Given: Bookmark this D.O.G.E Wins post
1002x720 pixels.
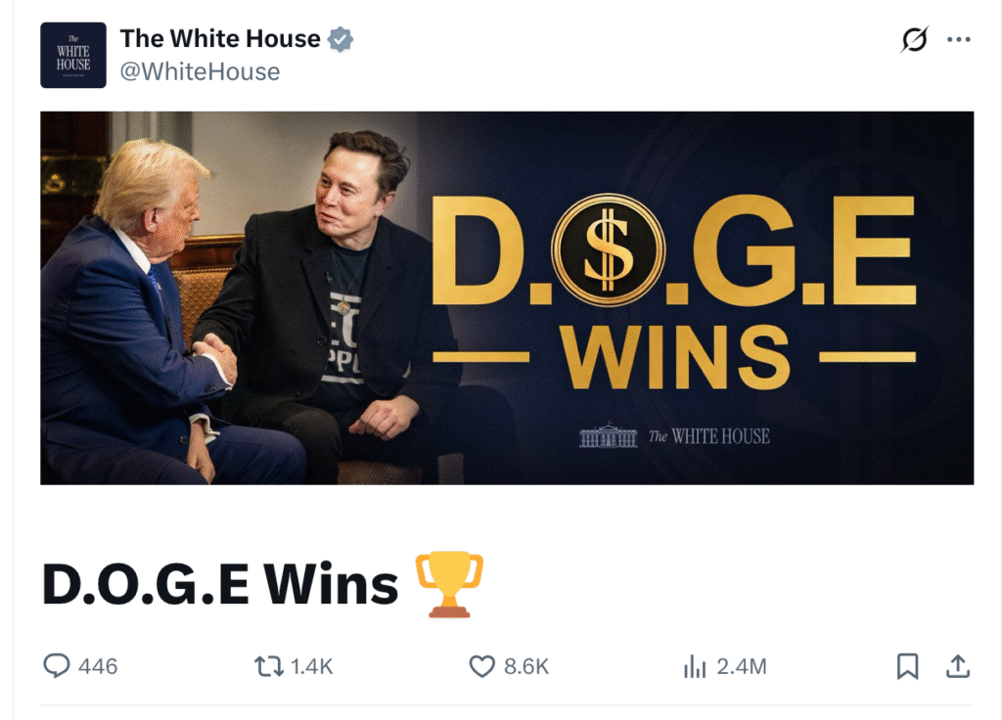Looking at the screenshot, I should pyautogui.click(x=907, y=666).
